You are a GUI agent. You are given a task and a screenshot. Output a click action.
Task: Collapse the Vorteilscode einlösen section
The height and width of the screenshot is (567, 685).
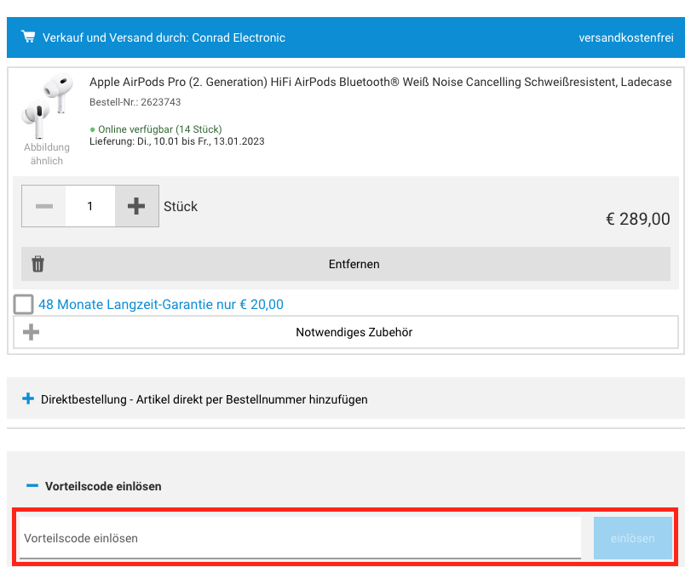pos(103,486)
